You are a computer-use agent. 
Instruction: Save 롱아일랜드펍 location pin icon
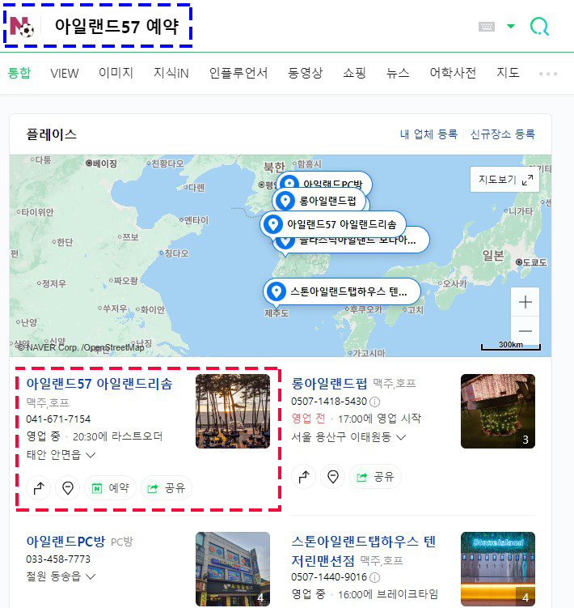coord(333,477)
